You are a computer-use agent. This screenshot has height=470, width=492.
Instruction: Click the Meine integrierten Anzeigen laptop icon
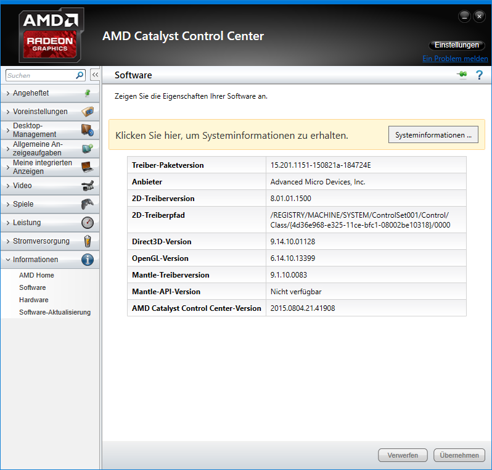tap(88, 167)
